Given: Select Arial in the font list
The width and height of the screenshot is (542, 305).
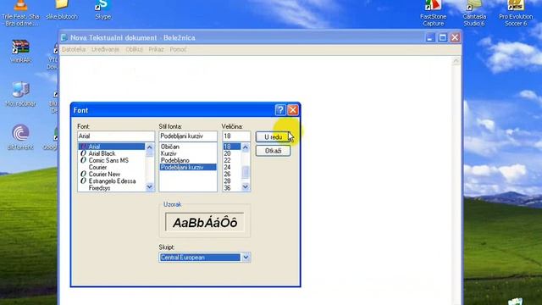Looking at the screenshot, I should (112, 147).
